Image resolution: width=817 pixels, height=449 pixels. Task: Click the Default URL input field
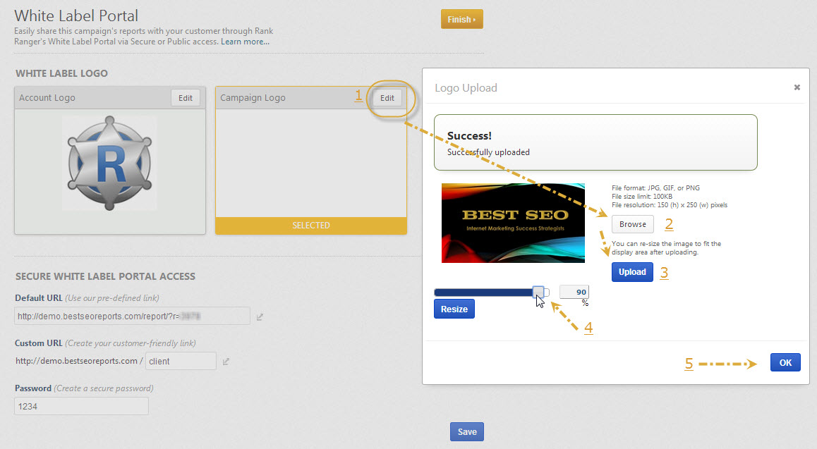point(133,316)
